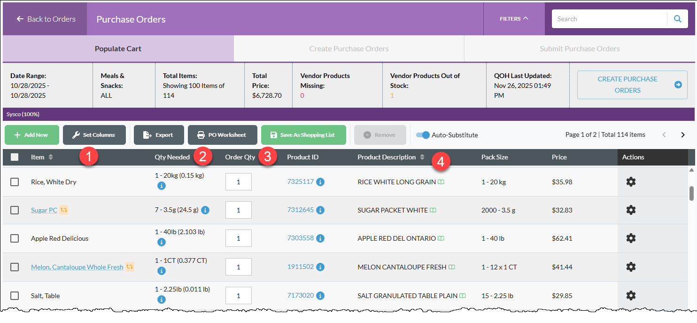The image size is (697, 323).
Task: Check the select-all checkbox in header
Action: click(15, 157)
